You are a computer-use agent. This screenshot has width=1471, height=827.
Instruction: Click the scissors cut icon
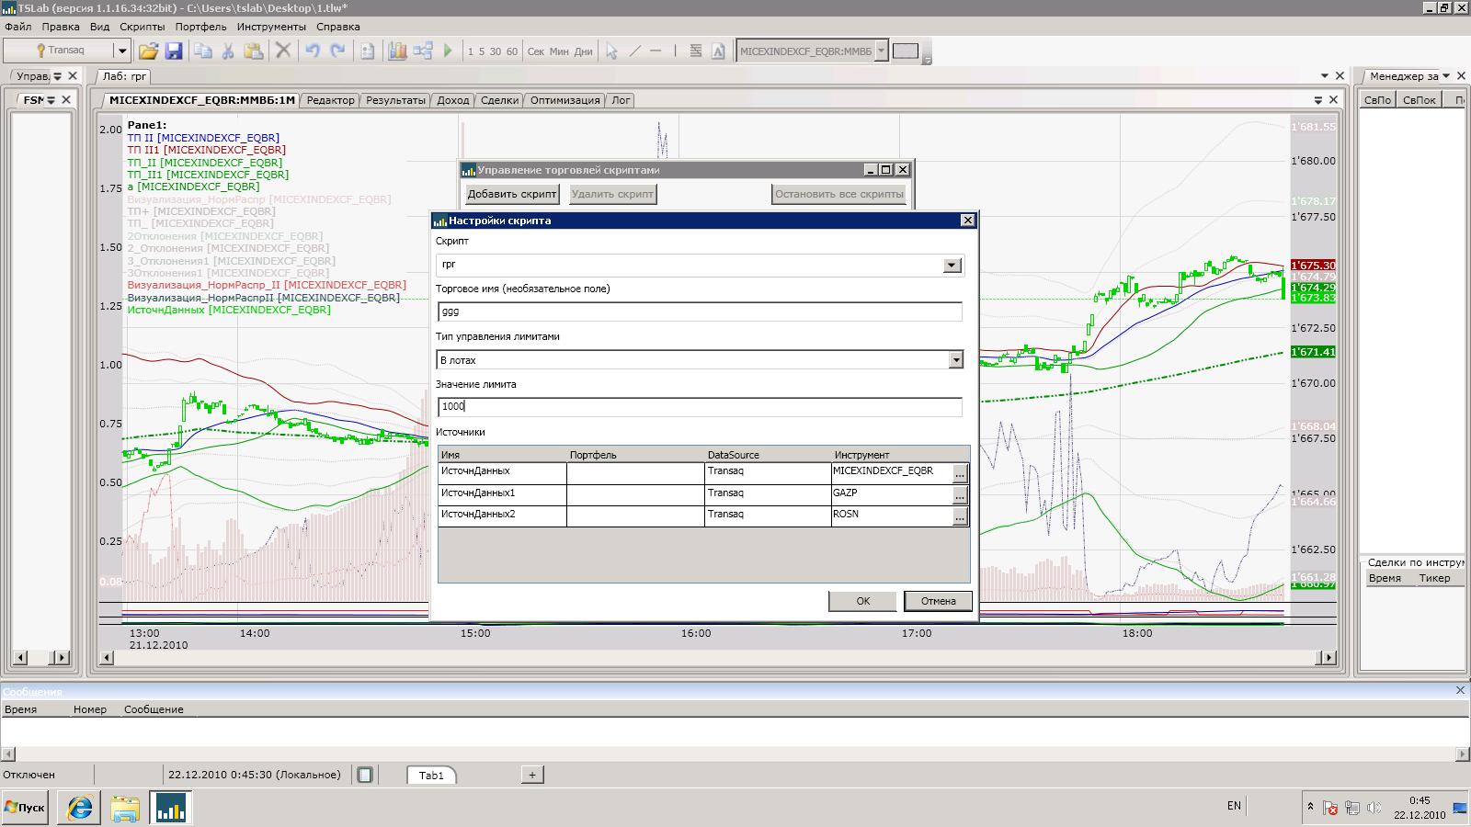229,51
